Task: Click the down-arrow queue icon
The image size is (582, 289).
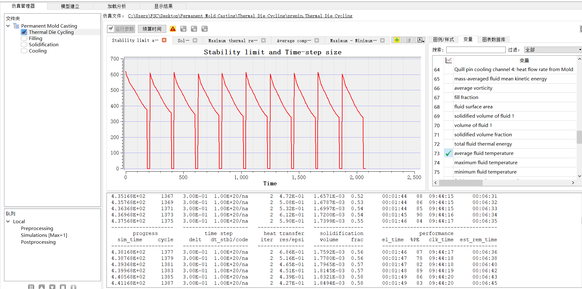Action: point(73,287)
